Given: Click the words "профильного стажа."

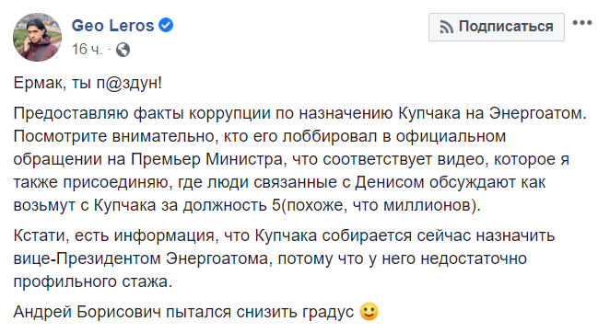Looking at the screenshot, I should click(x=93, y=281).
